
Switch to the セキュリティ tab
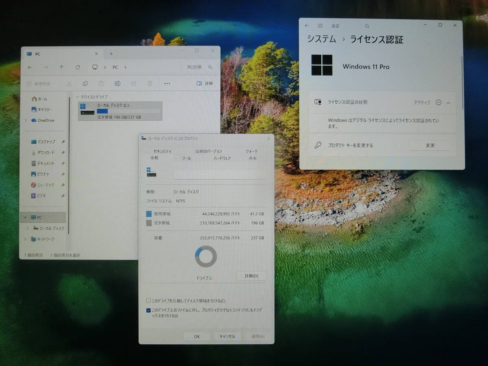162,151
